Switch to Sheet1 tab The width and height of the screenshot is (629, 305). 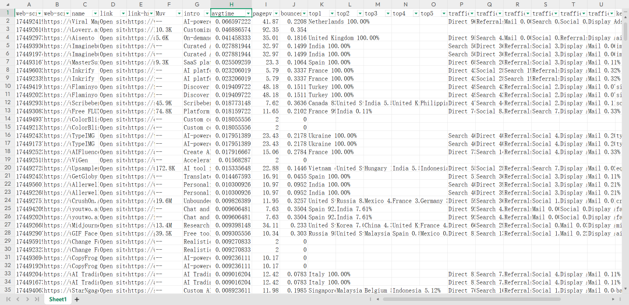coord(58,299)
